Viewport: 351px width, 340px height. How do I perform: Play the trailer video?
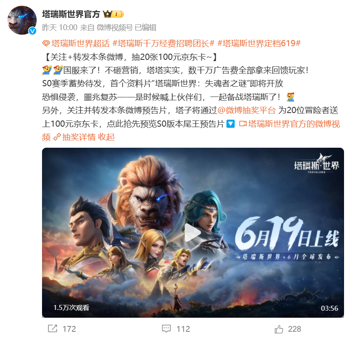pos(193,233)
